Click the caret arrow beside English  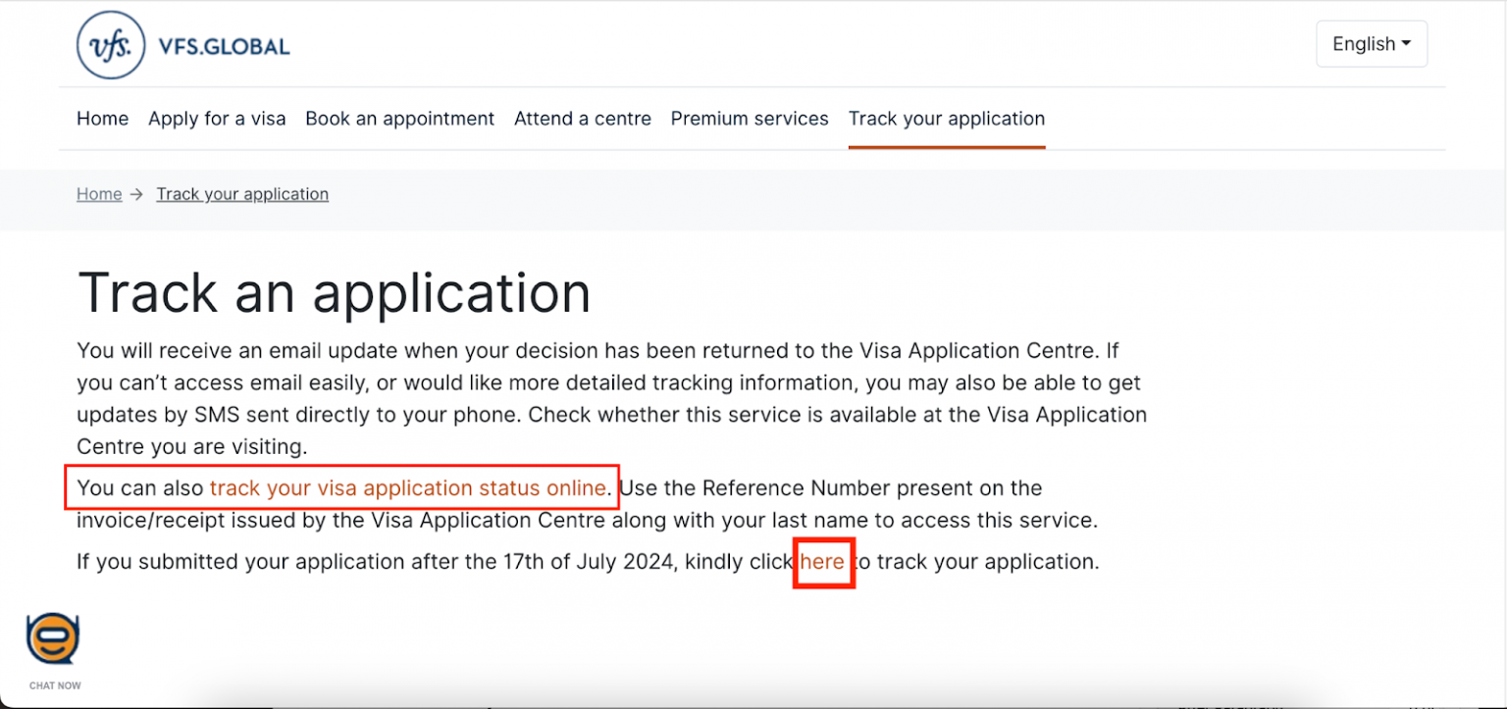coord(1406,43)
